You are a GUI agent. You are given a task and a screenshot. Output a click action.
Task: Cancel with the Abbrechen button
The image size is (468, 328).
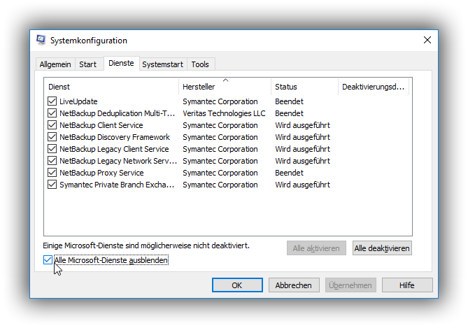[x=294, y=285]
